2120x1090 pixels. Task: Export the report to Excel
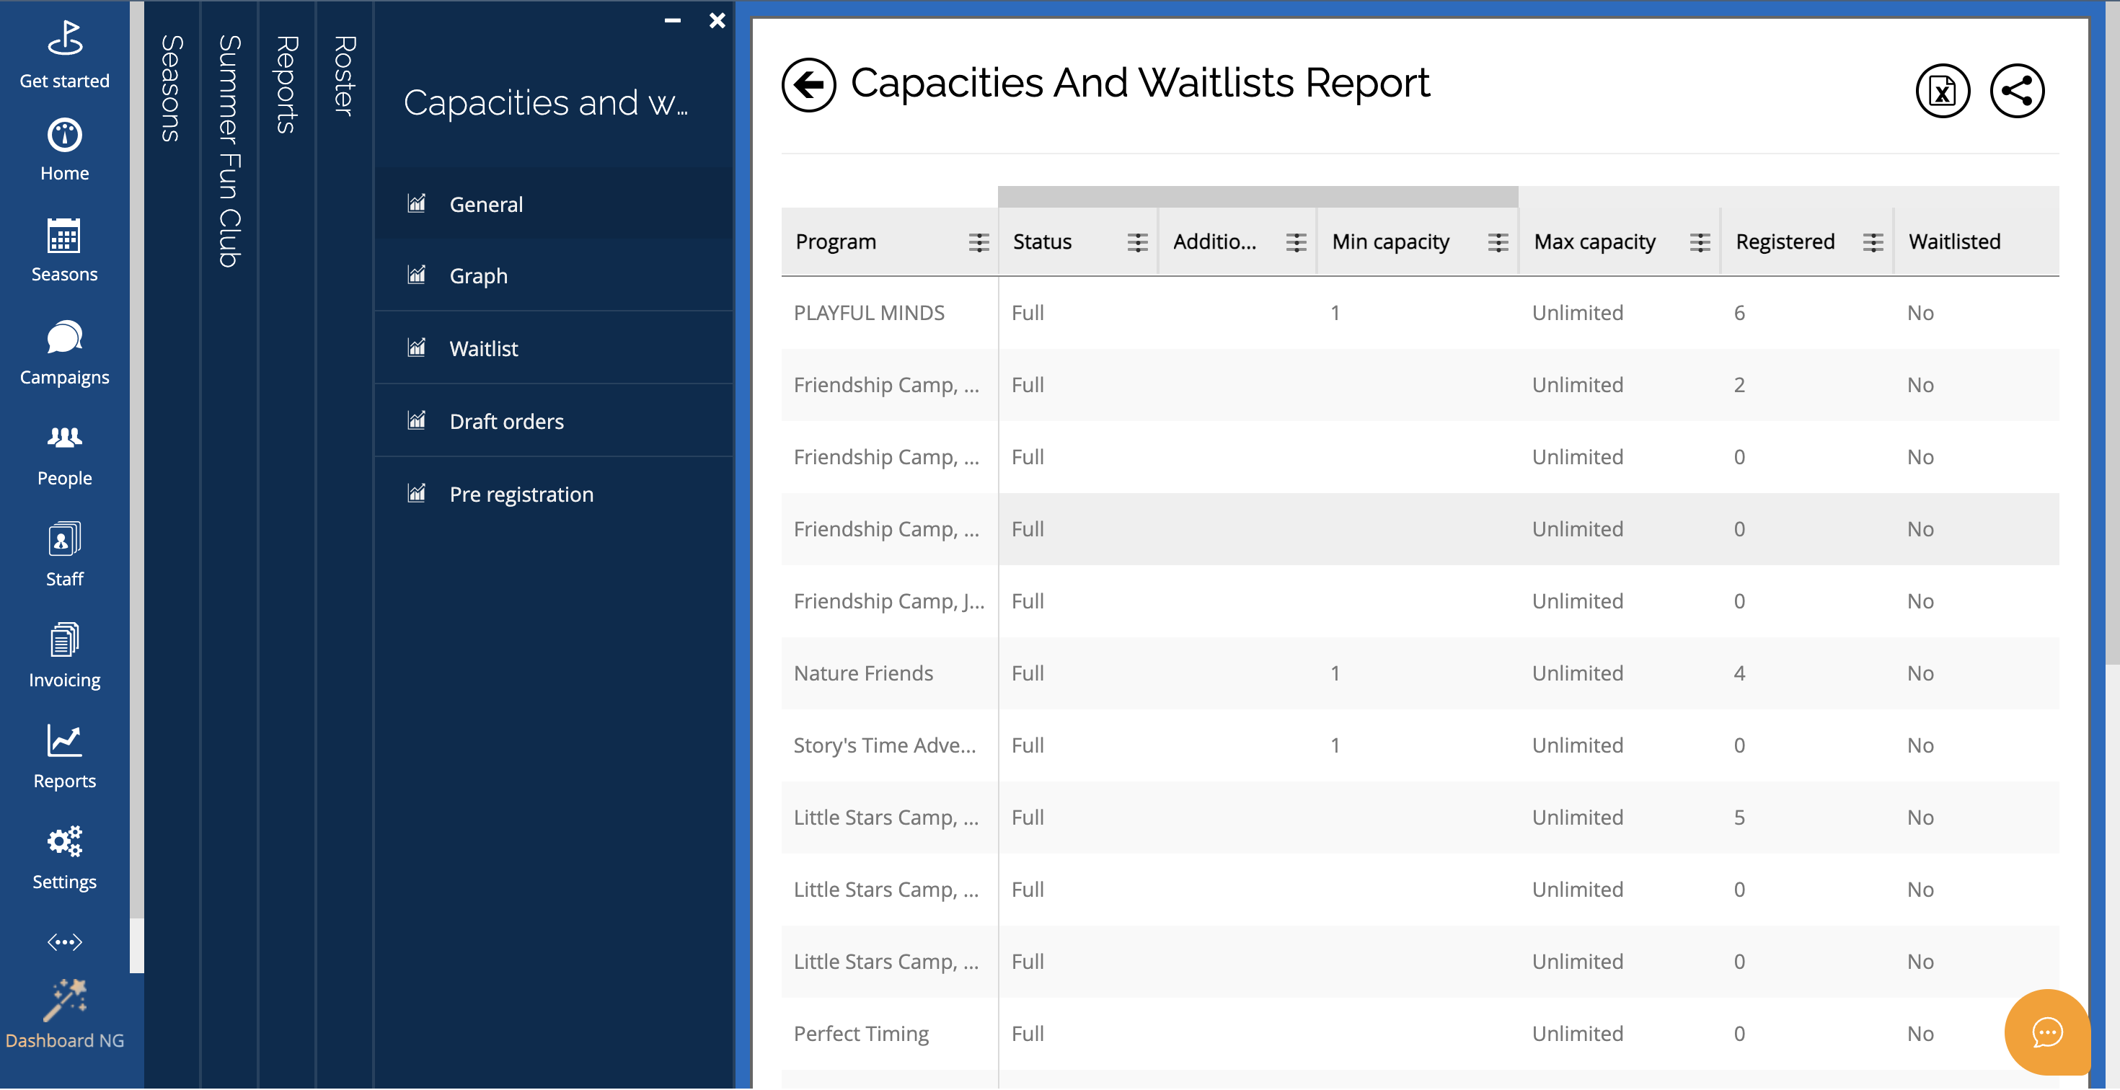(1941, 92)
